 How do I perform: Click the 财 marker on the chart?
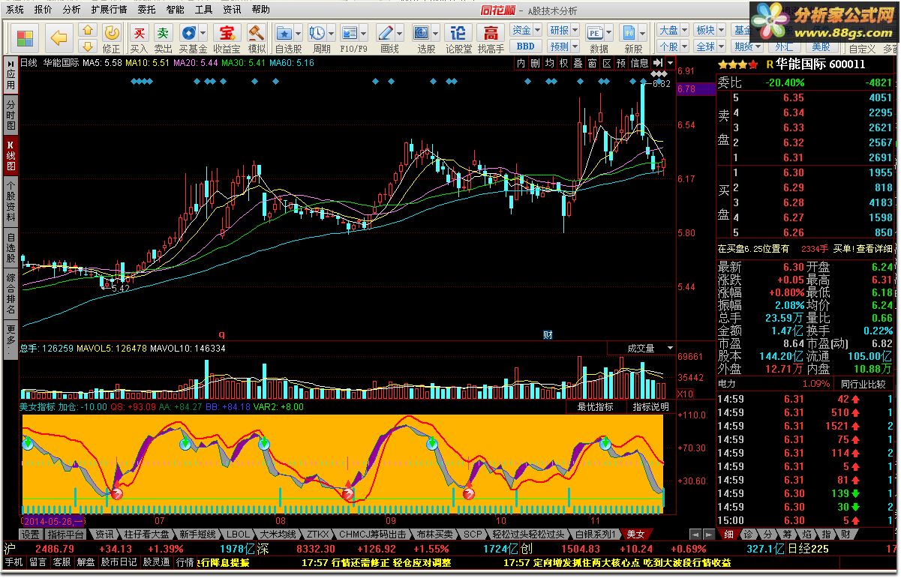[548, 335]
